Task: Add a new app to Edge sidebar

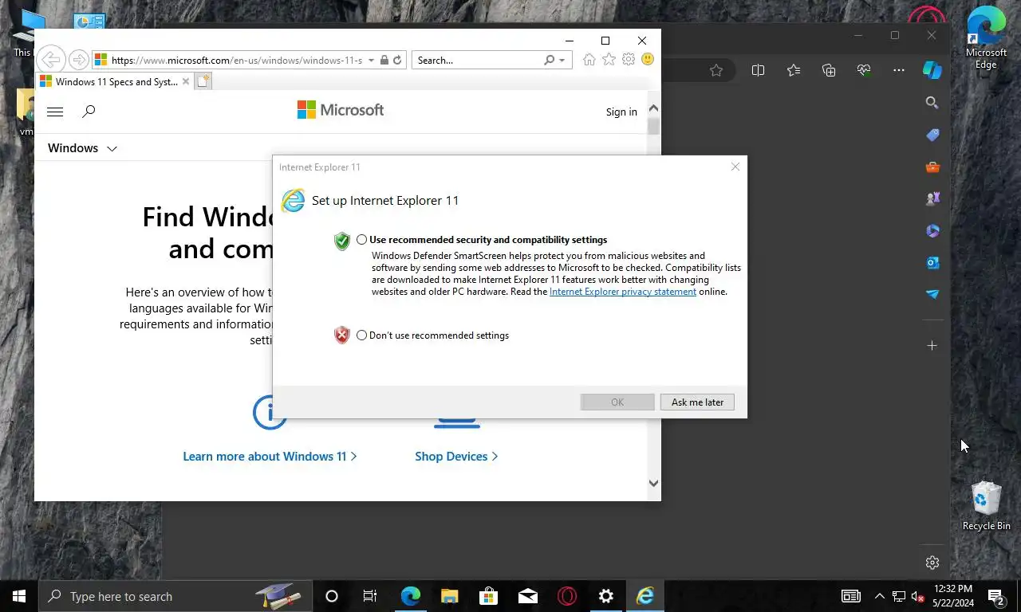Action: (x=932, y=345)
